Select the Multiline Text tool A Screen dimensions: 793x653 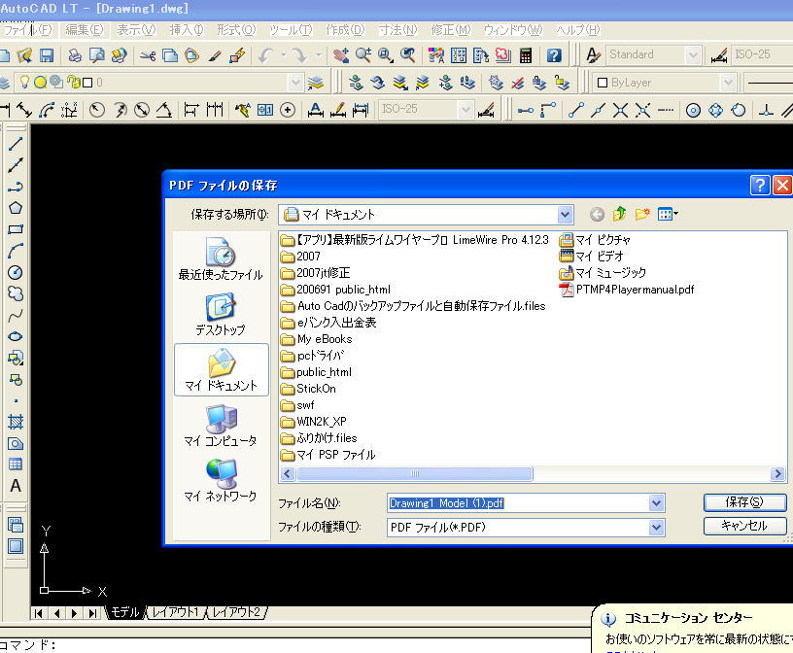point(16,486)
